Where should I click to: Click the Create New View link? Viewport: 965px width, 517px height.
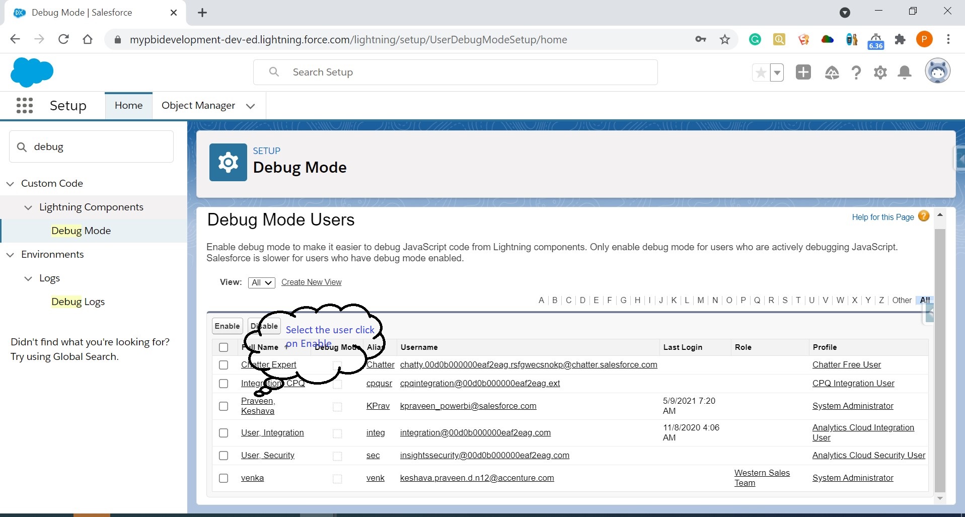coord(311,282)
